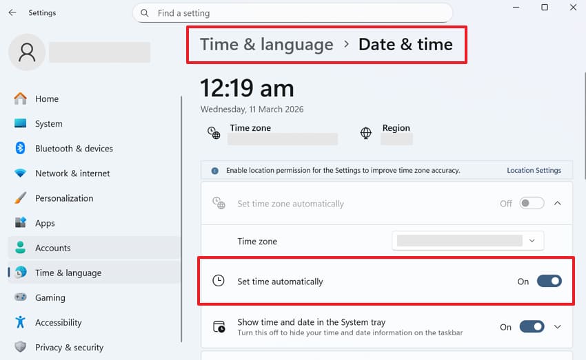Open Privacy & security page
This screenshot has width=586, height=360.
(x=94, y=347)
